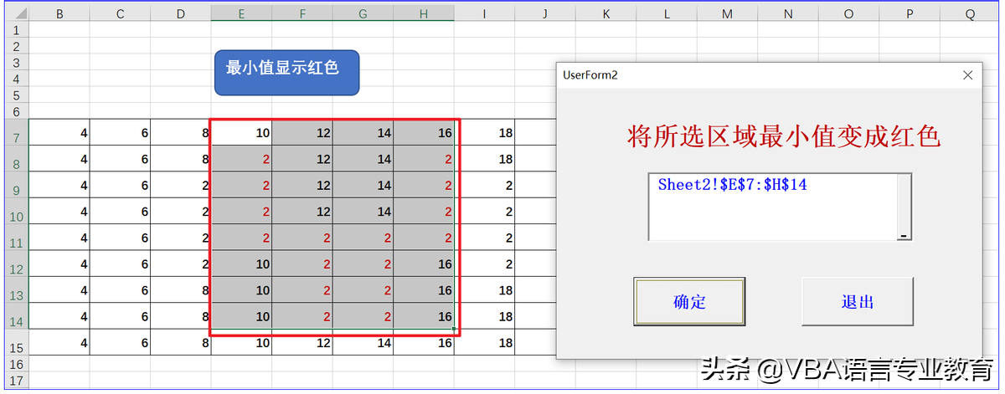Select column header C

point(121,13)
